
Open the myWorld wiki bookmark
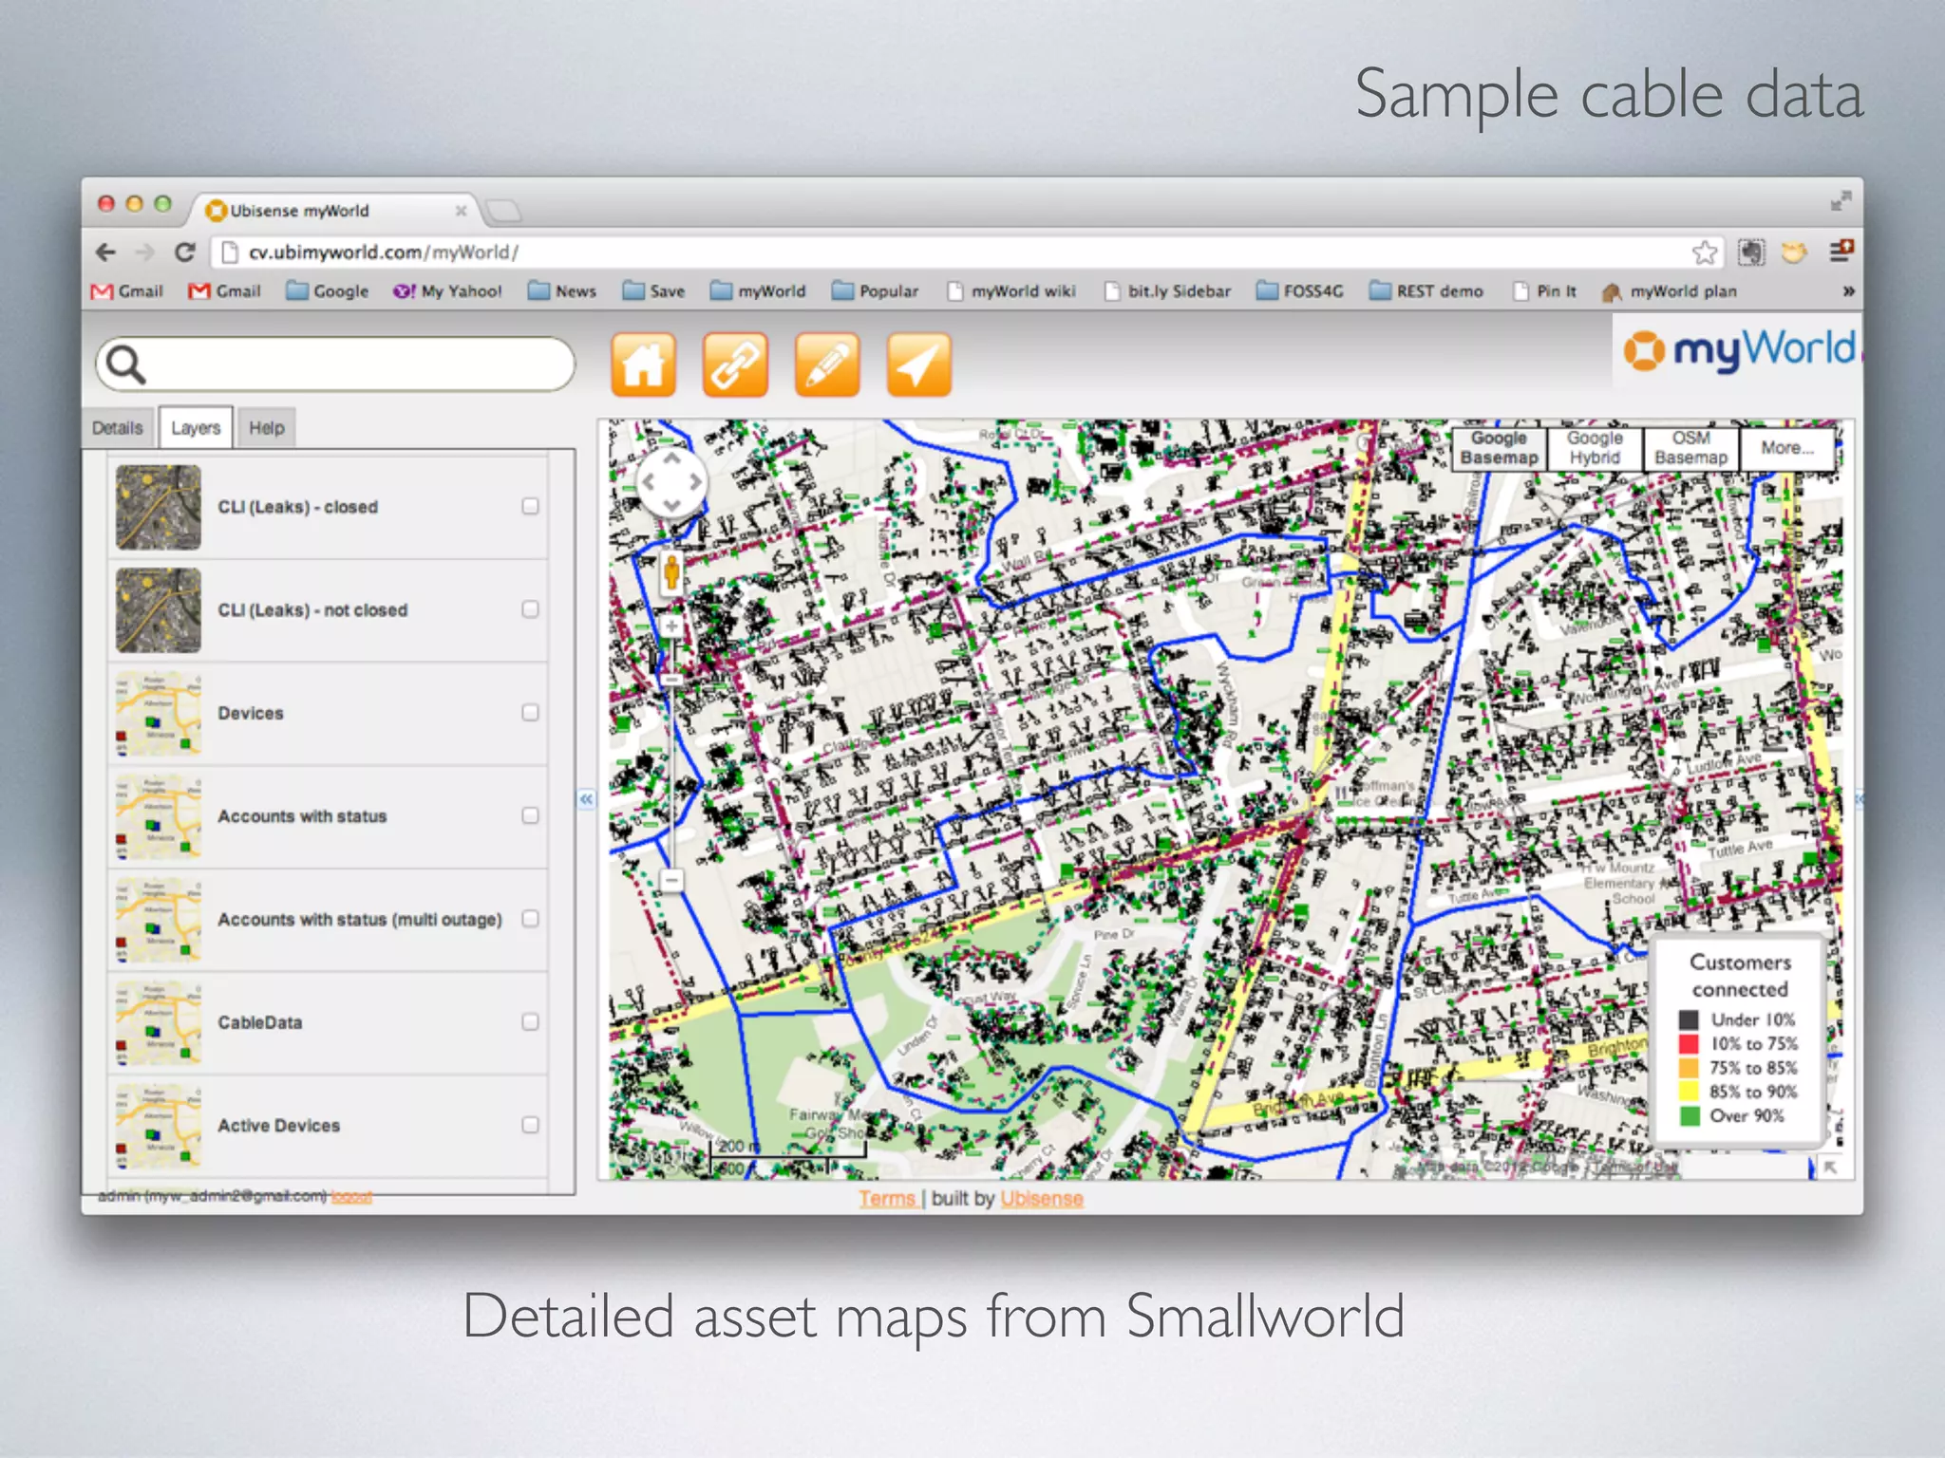1012,291
